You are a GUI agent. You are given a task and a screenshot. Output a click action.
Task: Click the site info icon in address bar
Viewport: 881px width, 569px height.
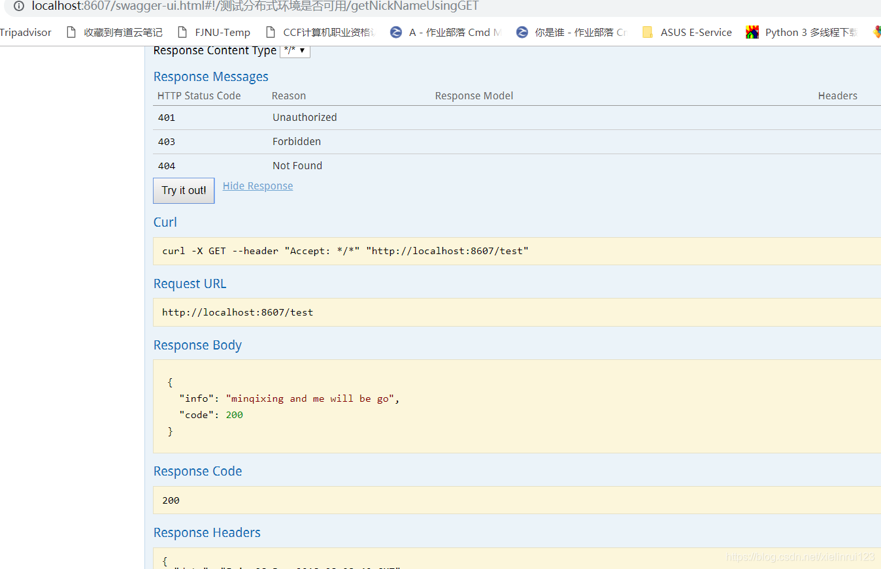pos(18,6)
